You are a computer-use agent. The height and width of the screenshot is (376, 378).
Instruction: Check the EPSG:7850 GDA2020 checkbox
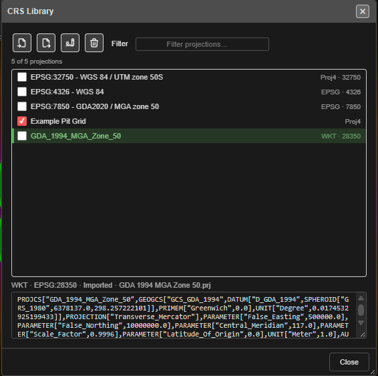point(22,106)
